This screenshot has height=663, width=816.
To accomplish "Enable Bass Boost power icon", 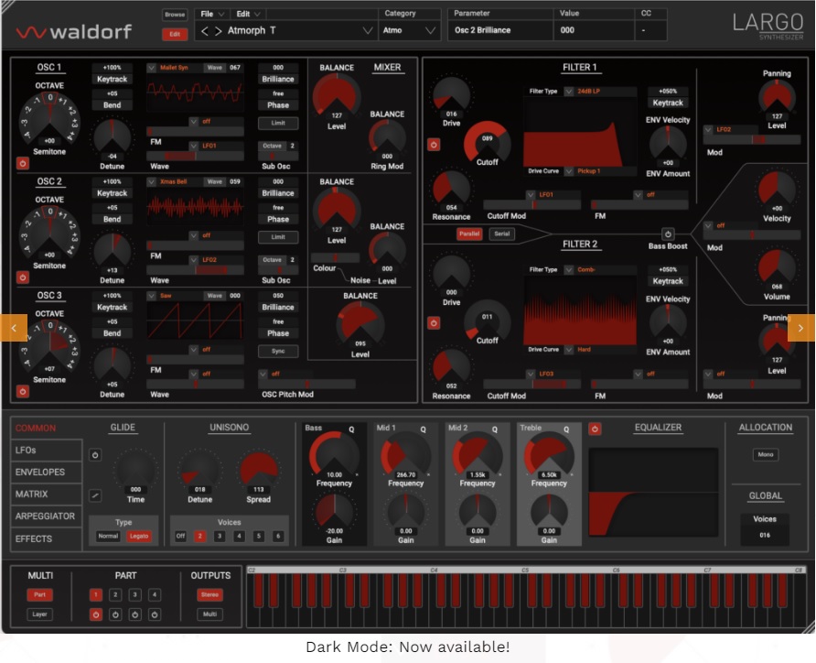I will [668, 234].
